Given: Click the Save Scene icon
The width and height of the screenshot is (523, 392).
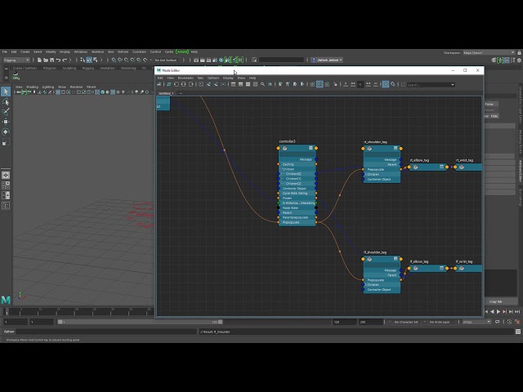Looking at the screenshot, I should (51, 60).
